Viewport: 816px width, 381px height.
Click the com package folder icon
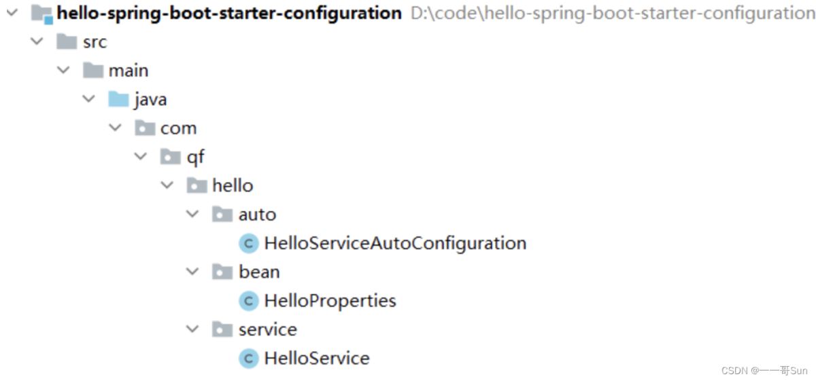144,128
